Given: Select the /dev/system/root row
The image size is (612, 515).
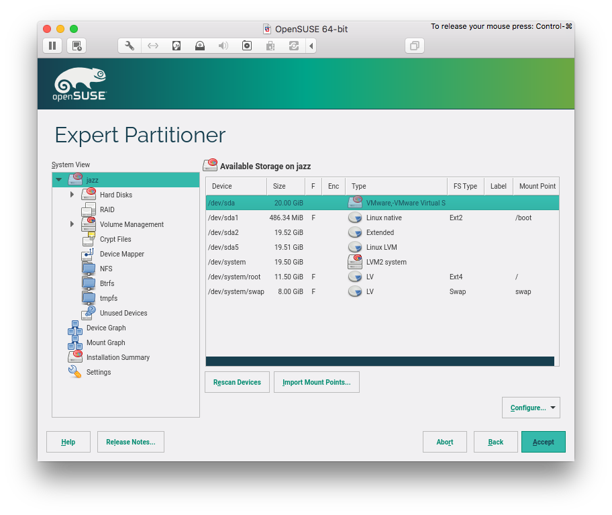Looking at the screenshot, I should [x=382, y=277].
